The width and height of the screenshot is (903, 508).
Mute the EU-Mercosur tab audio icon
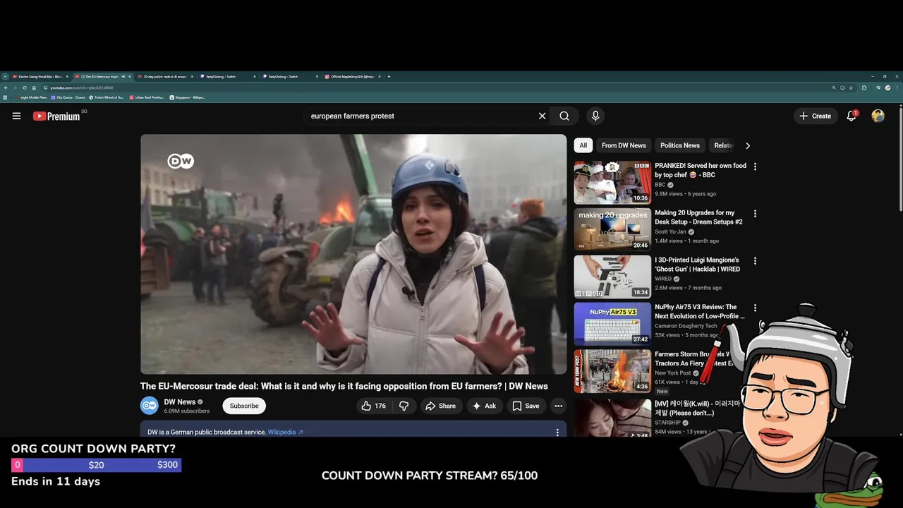point(123,76)
